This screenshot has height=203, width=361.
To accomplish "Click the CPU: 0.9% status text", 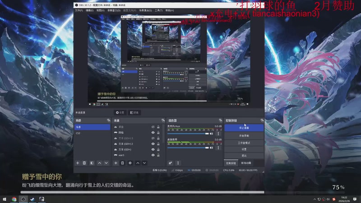I will point(229,171).
